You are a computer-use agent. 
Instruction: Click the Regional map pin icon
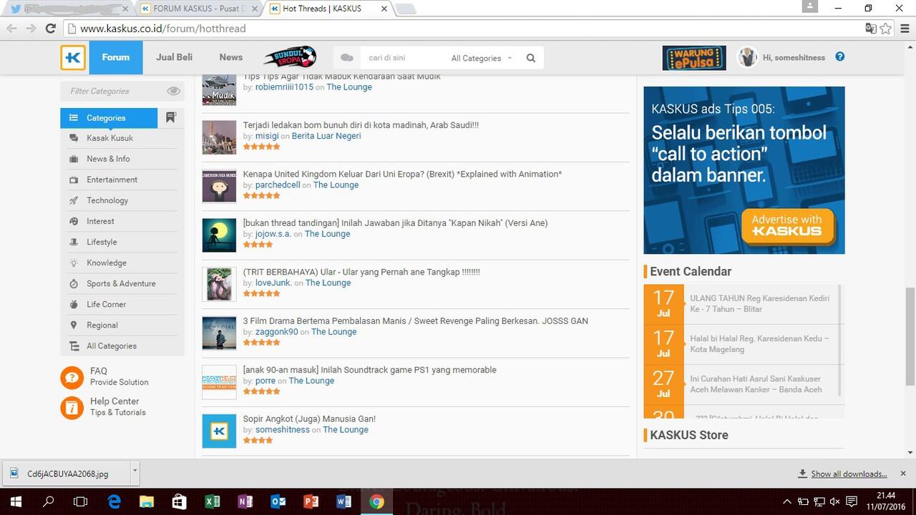[x=74, y=325]
